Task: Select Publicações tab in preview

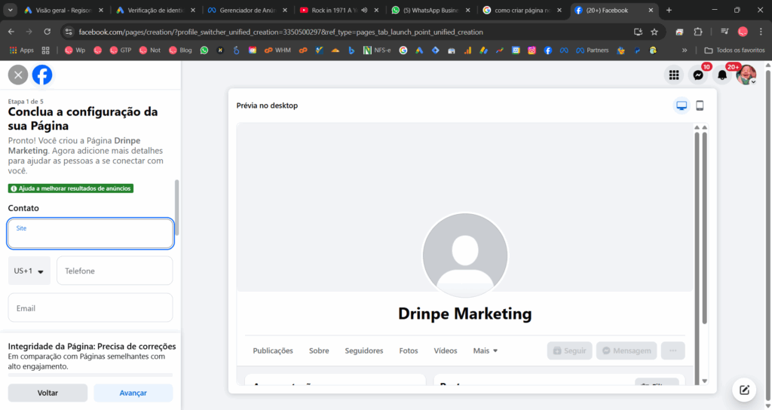Action: [273, 350]
